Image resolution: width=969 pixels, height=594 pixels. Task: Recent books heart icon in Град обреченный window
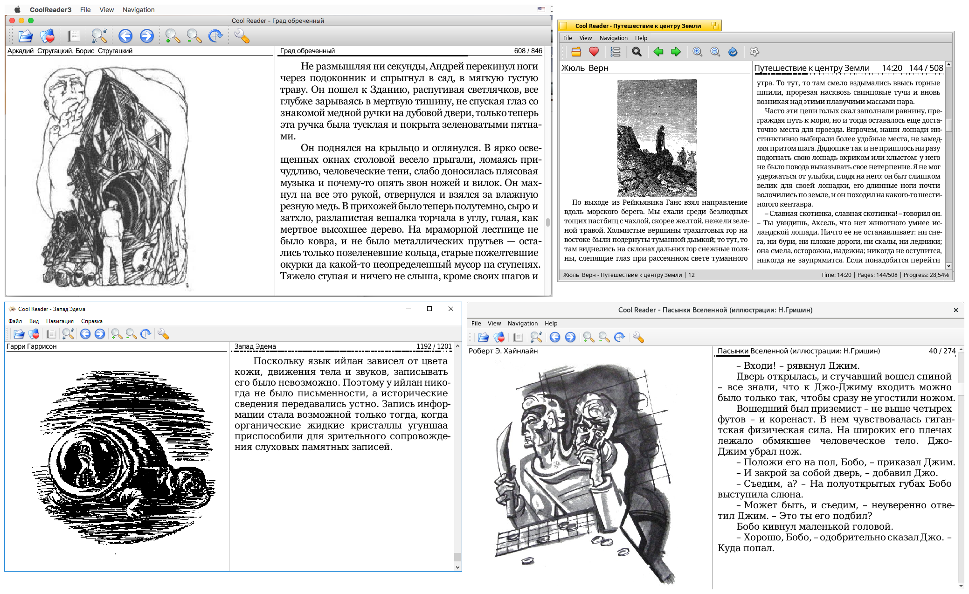click(48, 36)
